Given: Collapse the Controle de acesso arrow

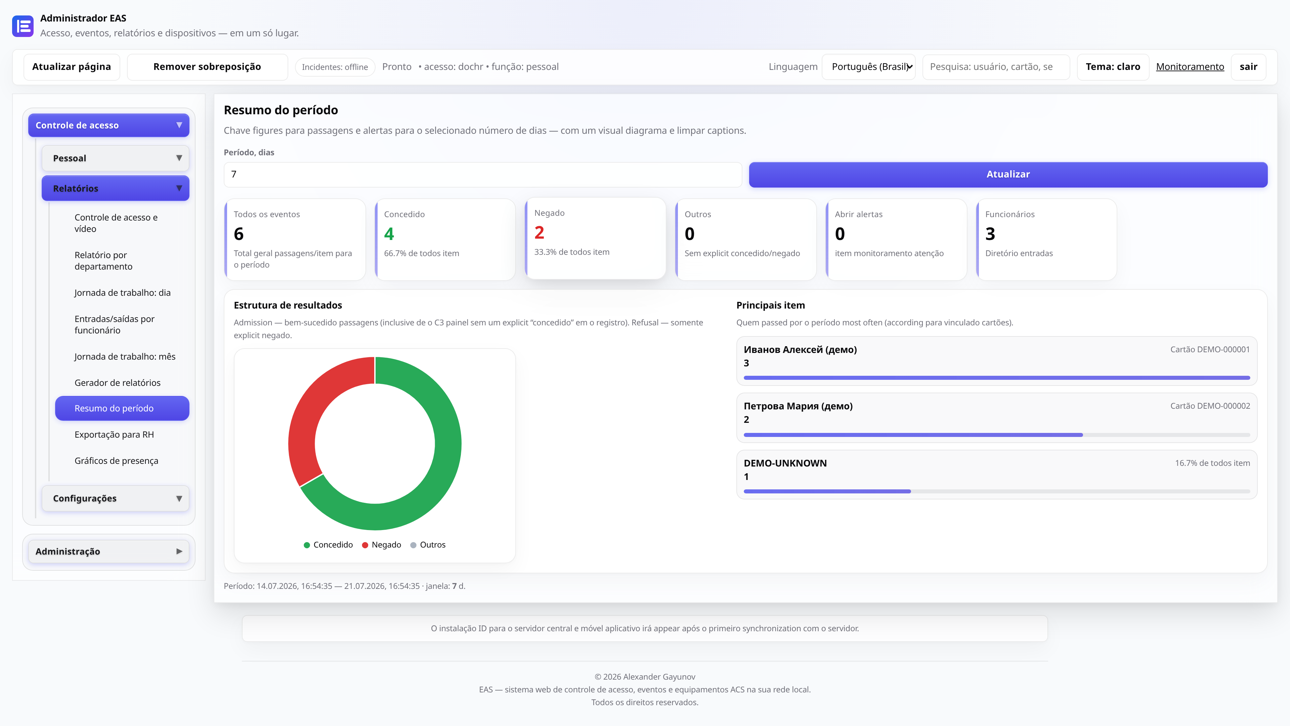Looking at the screenshot, I should pos(179,125).
